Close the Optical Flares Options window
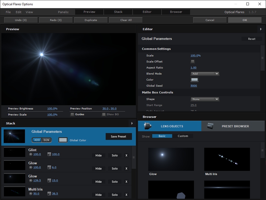The height and width of the screenshot is (200, 266). pyautogui.click(x=259, y=4)
